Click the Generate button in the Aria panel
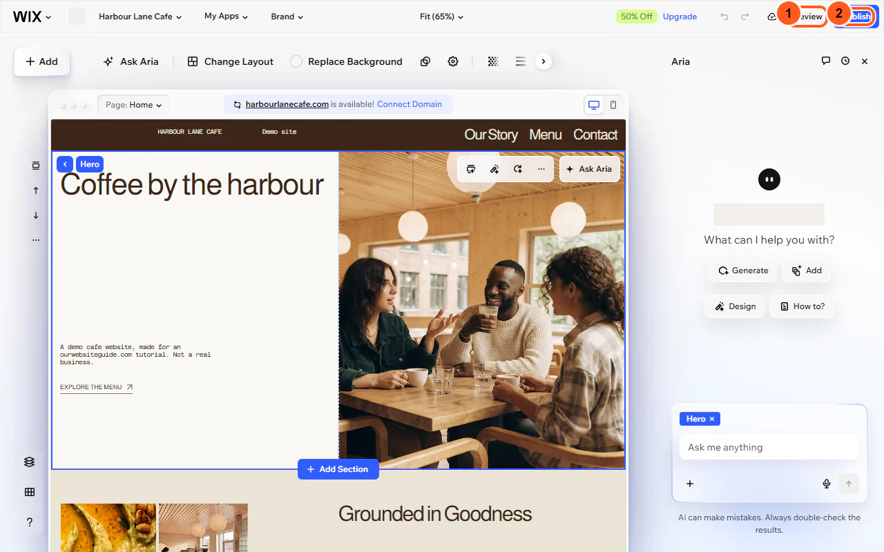Image resolution: width=884 pixels, height=552 pixels. pos(743,270)
